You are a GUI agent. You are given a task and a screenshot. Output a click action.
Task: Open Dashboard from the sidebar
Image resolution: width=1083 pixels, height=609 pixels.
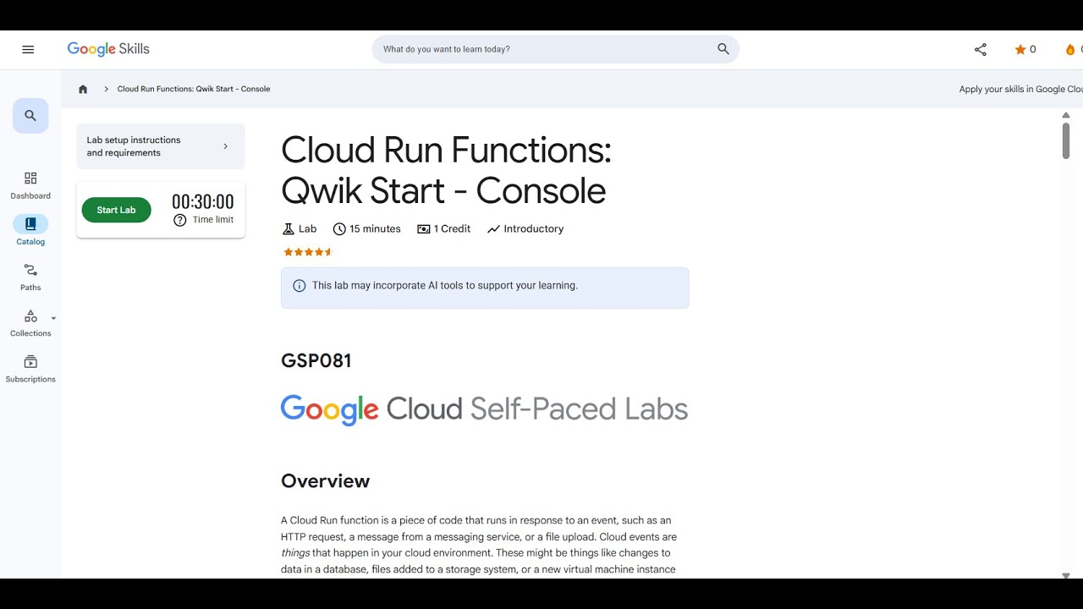click(30, 185)
